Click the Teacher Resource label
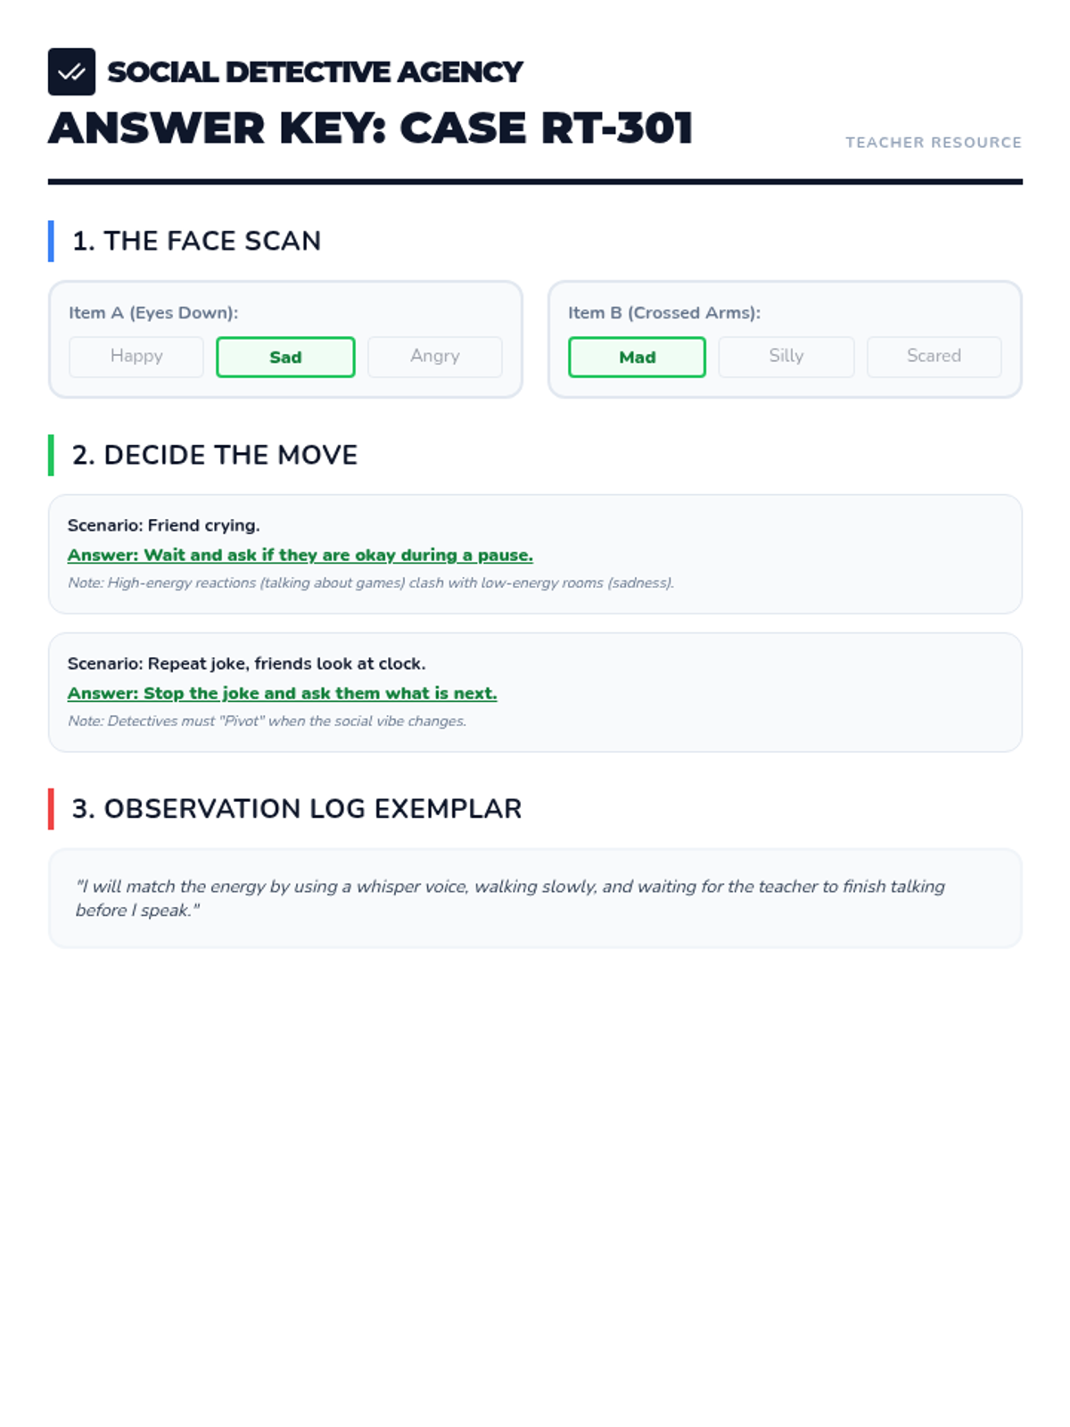 (934, 143)
